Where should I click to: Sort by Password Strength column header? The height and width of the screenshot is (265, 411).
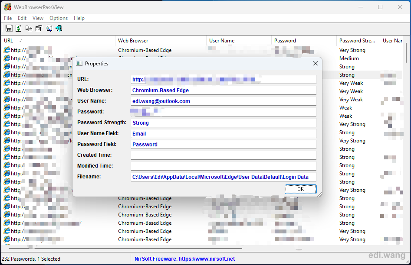(358, 41)
